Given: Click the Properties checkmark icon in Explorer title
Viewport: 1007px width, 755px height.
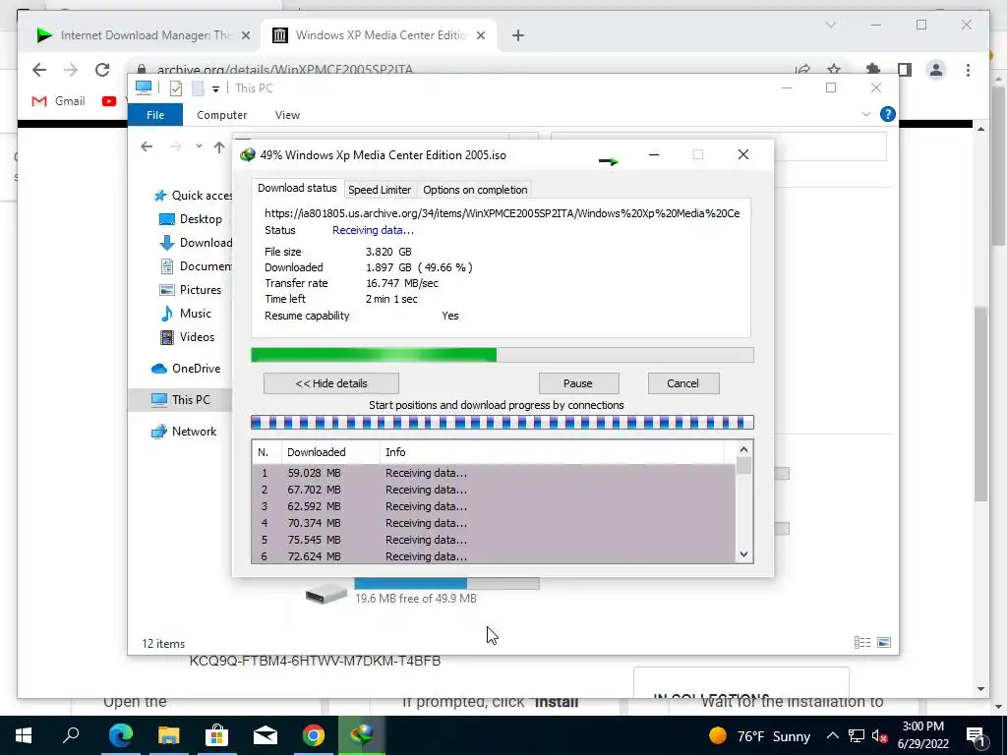Looking at the screenshot, I should pos(175,88).
